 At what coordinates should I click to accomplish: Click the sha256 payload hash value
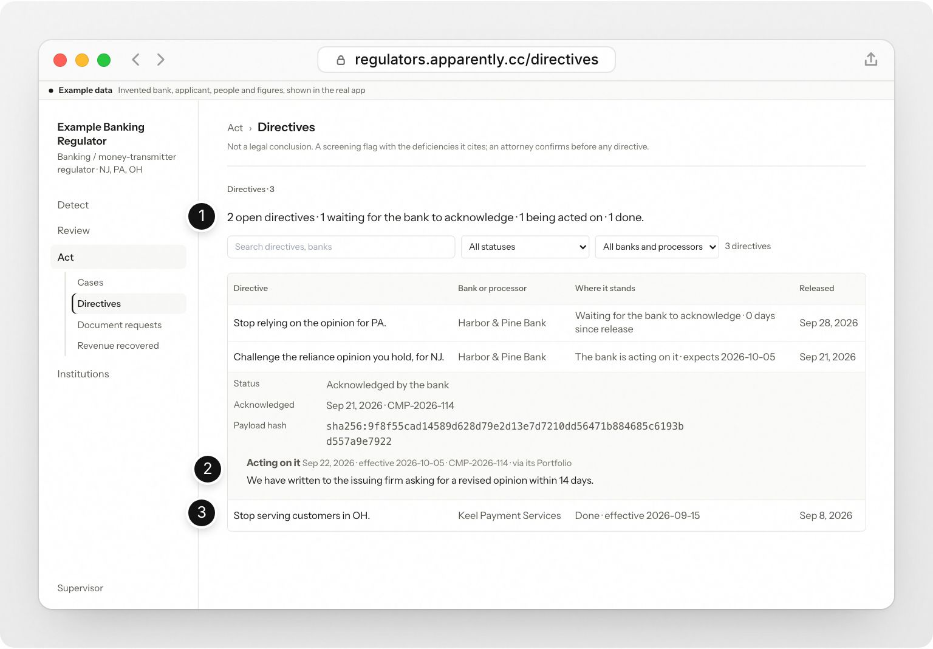tap(505, 434)
